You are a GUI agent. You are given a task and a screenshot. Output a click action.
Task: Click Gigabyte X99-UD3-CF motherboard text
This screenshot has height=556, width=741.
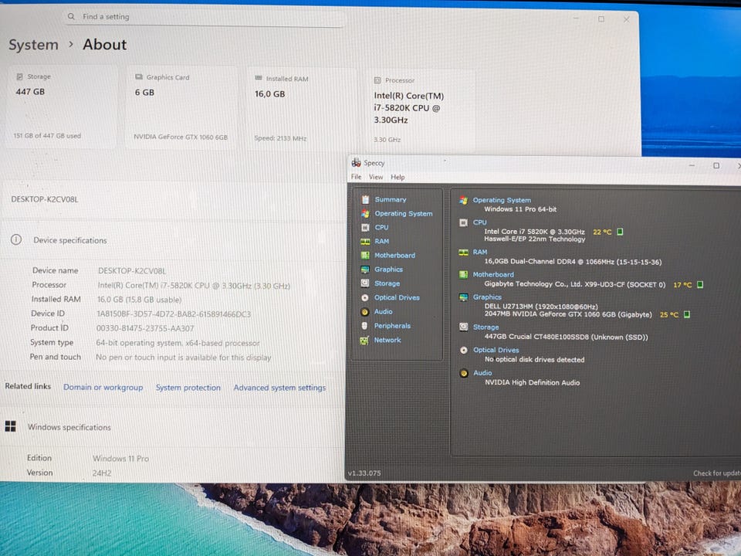pos(574,284)
